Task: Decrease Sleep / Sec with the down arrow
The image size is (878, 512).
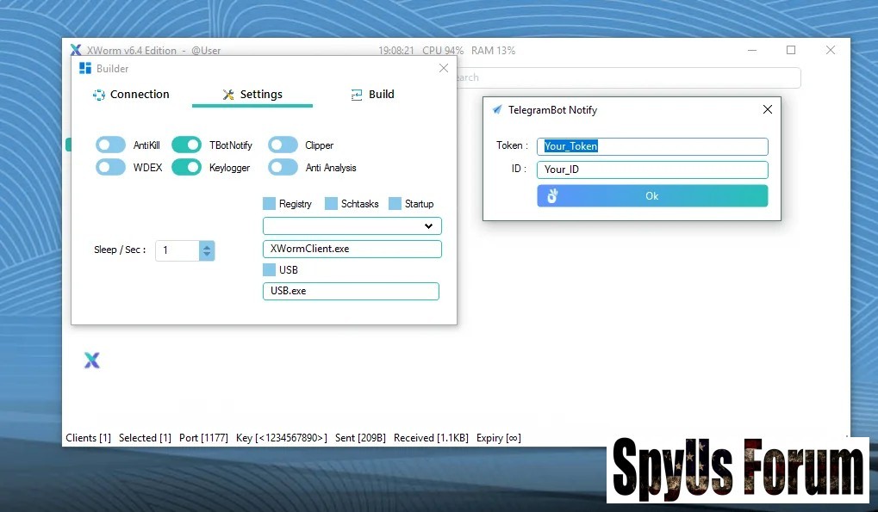Action: tap(207, 255)
